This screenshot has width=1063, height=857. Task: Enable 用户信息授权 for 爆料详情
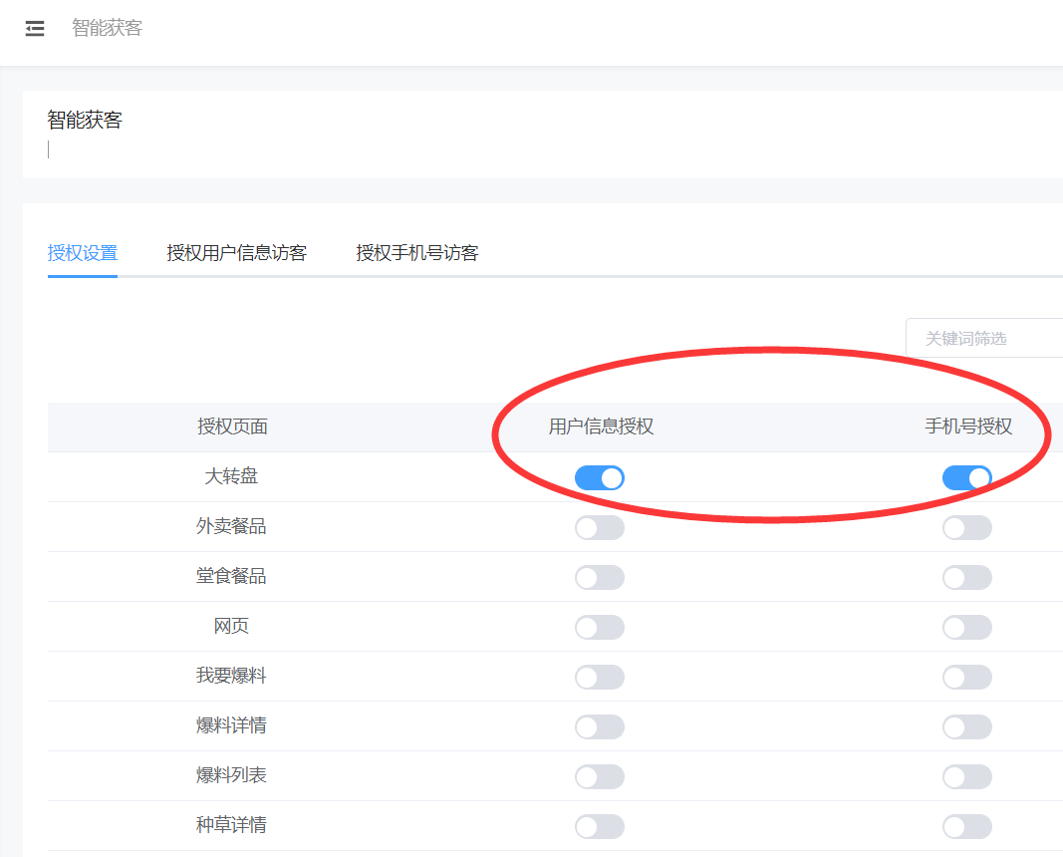(x=600, y=726)
